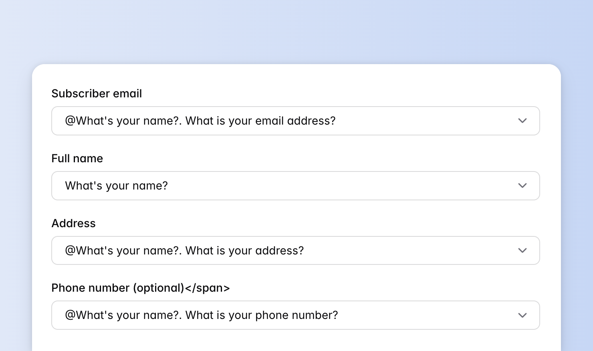This screenshot has height=351, width=593.
Task: Click the Address dropdown's down arrow
Action: 522,250
